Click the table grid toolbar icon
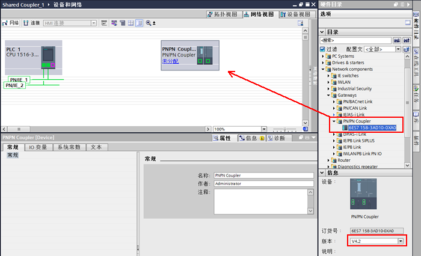This screenshot has height=256, width=421. (131, 23)
